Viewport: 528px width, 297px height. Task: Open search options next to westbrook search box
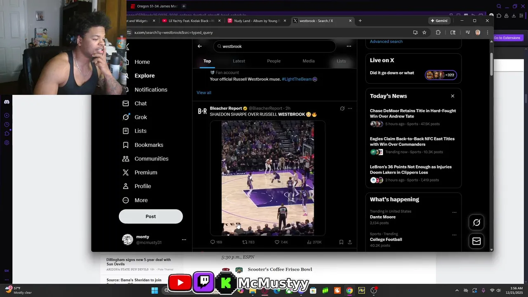349,46
